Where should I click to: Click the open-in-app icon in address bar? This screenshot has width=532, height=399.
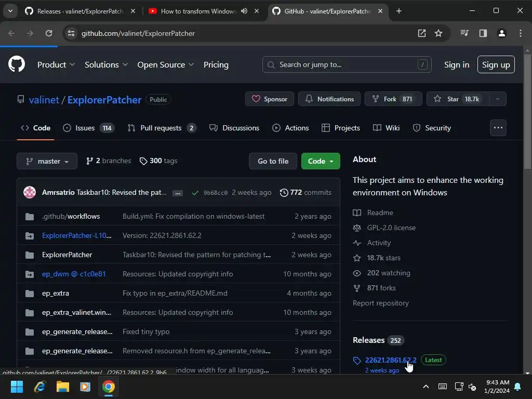[422, 33]
